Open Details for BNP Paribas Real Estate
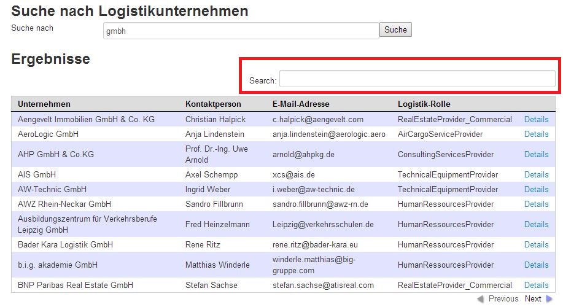563x307 pixels. 537,286
